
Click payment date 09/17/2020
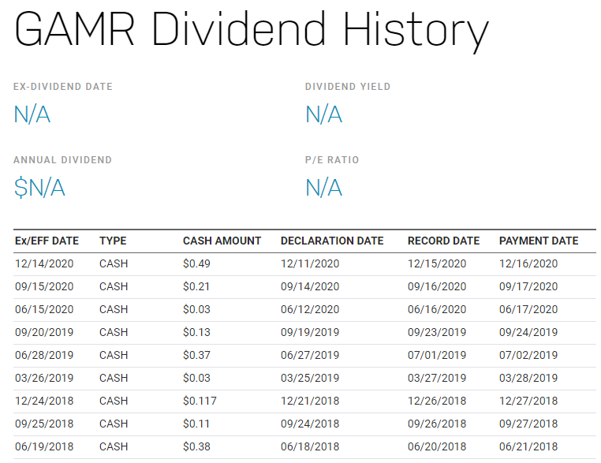coord(528,286)
